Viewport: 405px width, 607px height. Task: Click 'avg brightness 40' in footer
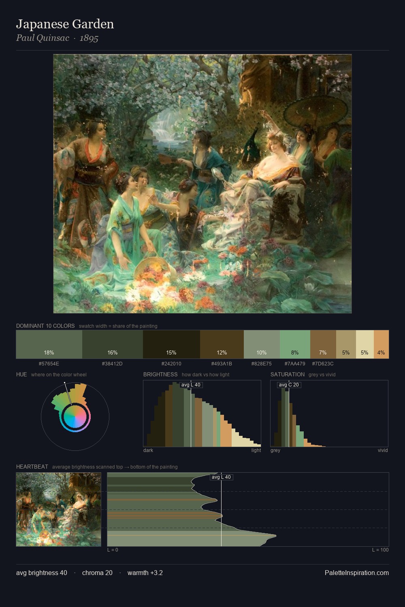(42, 573)
